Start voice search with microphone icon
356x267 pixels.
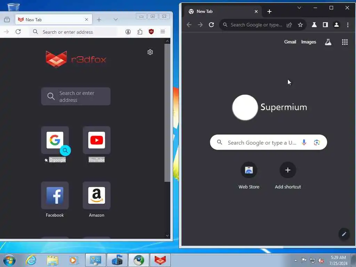304,142
